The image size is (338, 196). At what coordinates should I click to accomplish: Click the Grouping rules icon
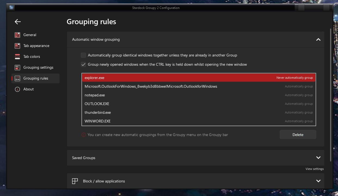tap(17, 78)
